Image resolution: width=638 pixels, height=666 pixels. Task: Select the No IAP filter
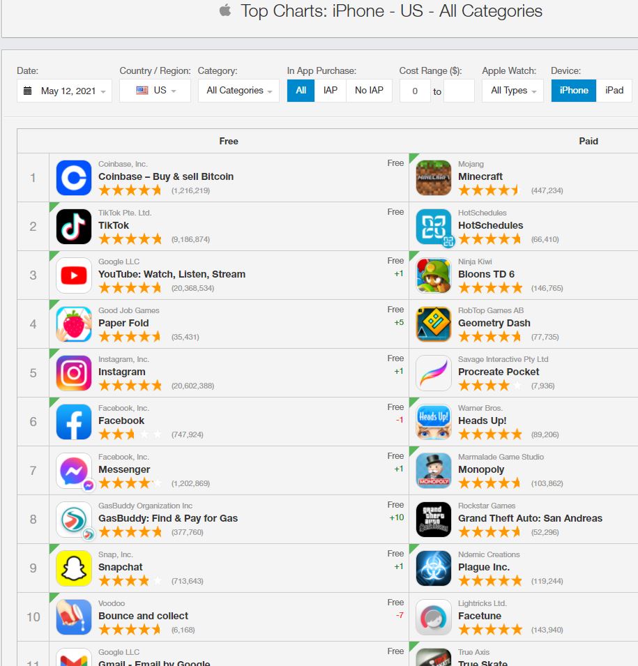pyautogui.click(x=369, y=91)
